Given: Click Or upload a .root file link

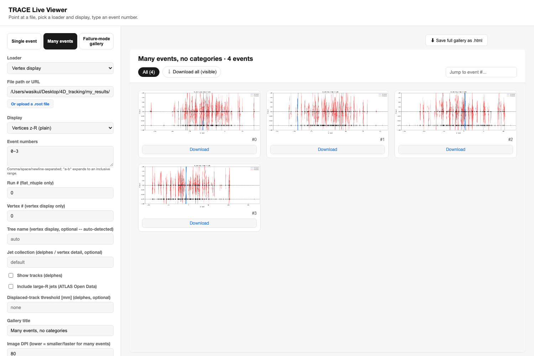Looking at the screenshot, I should pyautogui.click(x=30, y=104).
